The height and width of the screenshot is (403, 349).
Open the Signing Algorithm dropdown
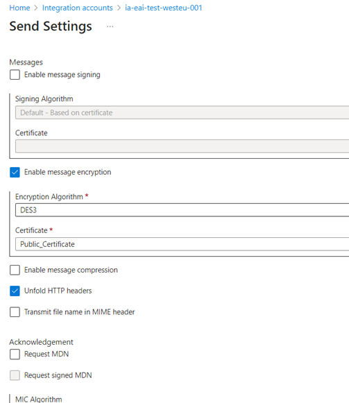[182, 112]
